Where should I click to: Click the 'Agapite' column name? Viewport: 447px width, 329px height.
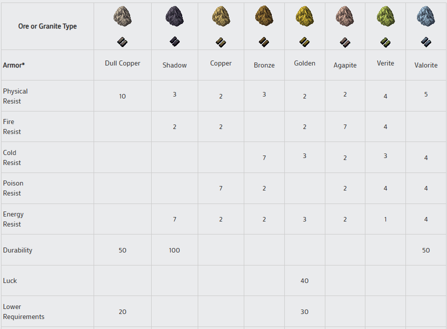tap(345, 65)
